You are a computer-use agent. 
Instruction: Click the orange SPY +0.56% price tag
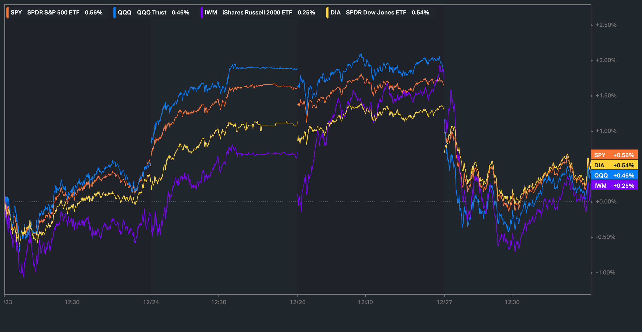point(614,155)
